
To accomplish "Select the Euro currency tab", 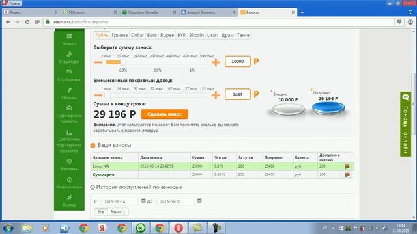I will point(152,35).
